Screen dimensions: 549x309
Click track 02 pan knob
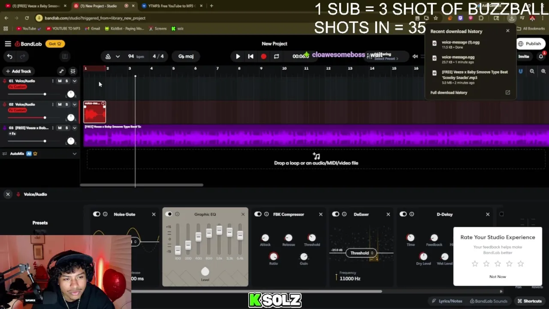(71, 117)
